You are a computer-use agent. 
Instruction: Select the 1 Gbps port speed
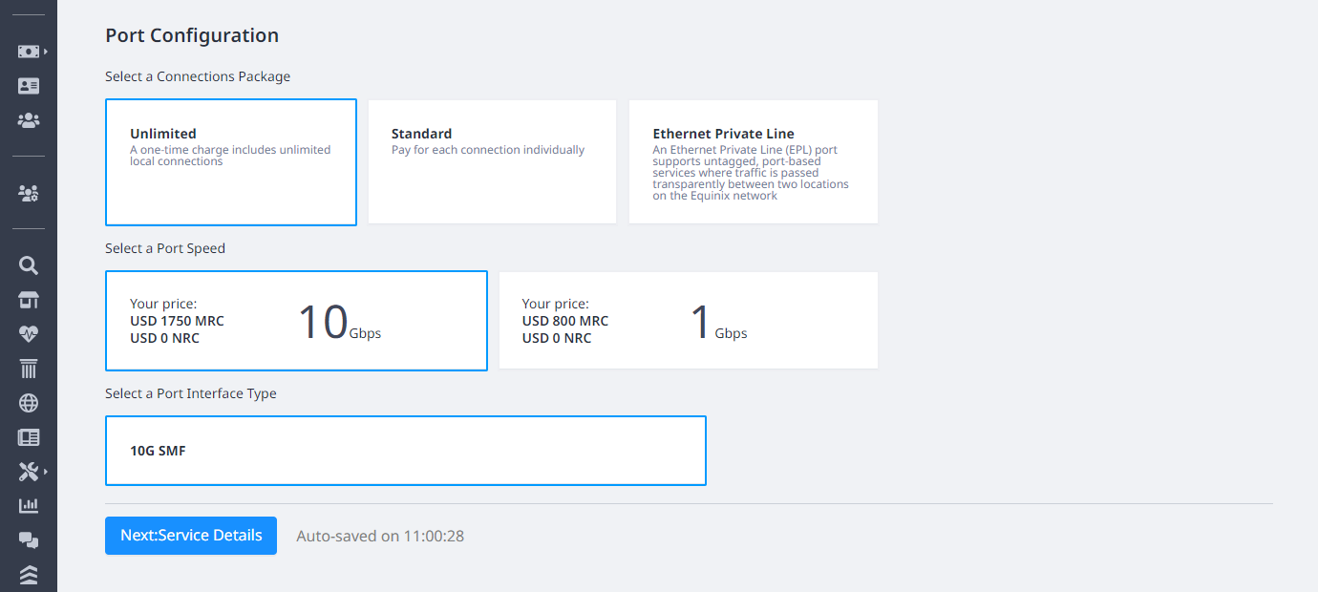coord(689,321)
